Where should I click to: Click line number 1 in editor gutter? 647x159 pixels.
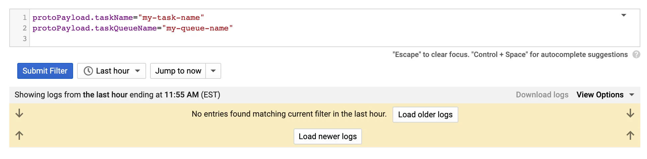point(24,17)
